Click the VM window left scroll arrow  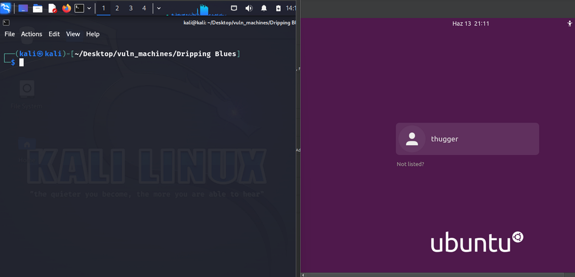coord(303,275)
